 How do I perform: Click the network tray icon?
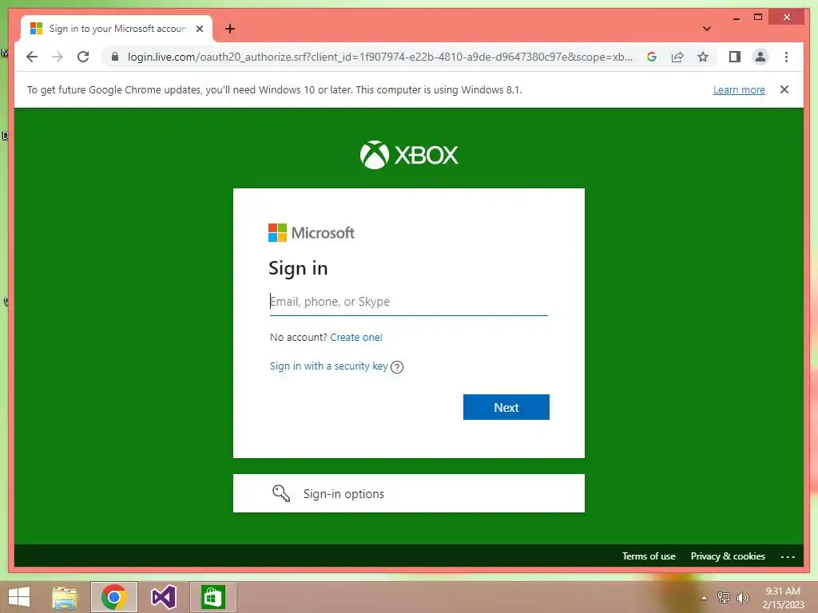point(724,597)
